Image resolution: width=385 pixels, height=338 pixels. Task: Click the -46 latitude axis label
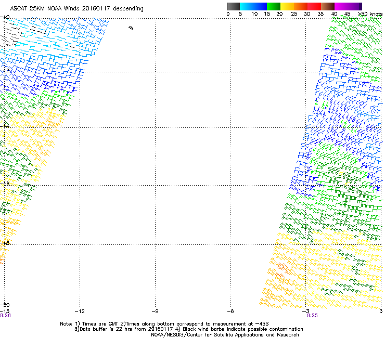[5, 184]
